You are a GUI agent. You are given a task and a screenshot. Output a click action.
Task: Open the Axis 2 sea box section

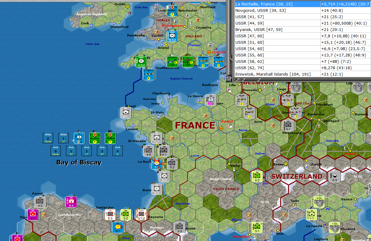[x=87, y=151]
